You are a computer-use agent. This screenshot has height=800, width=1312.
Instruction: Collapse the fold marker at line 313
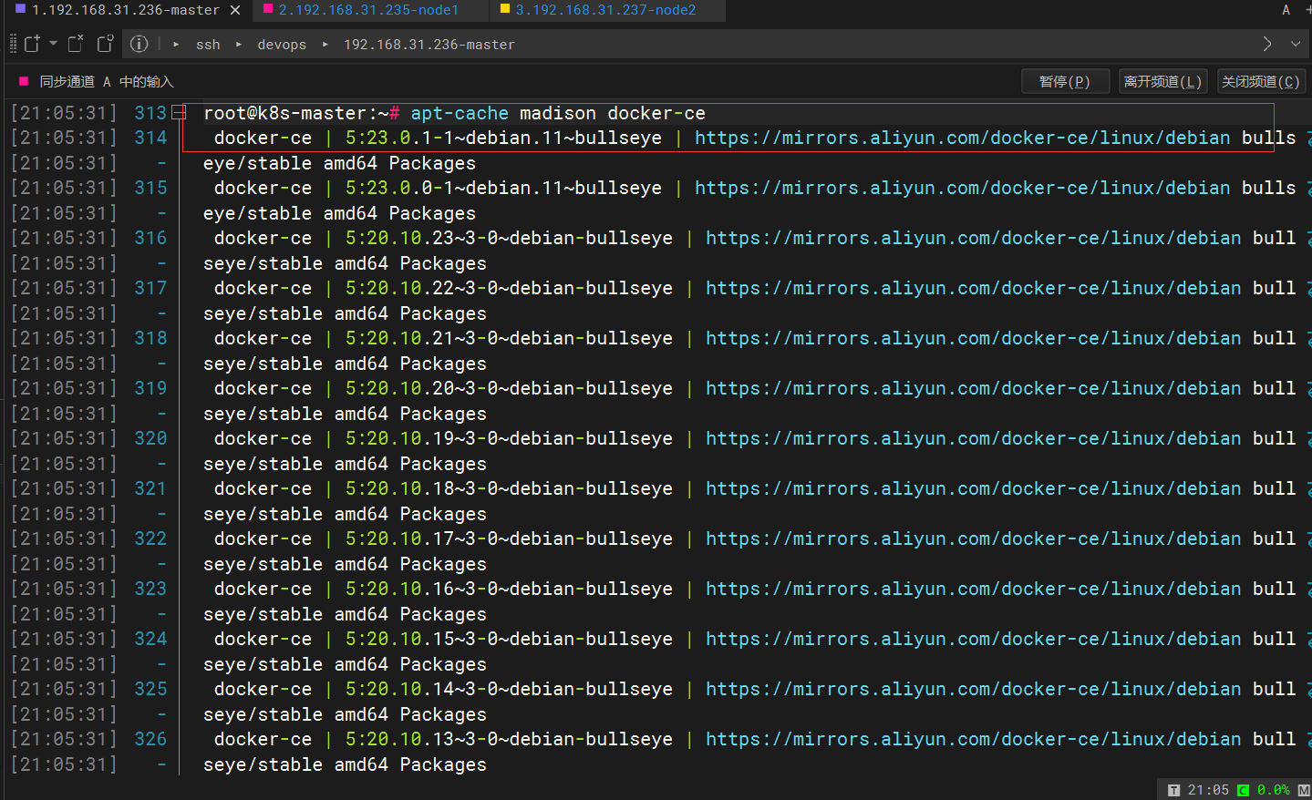(179, 112)
